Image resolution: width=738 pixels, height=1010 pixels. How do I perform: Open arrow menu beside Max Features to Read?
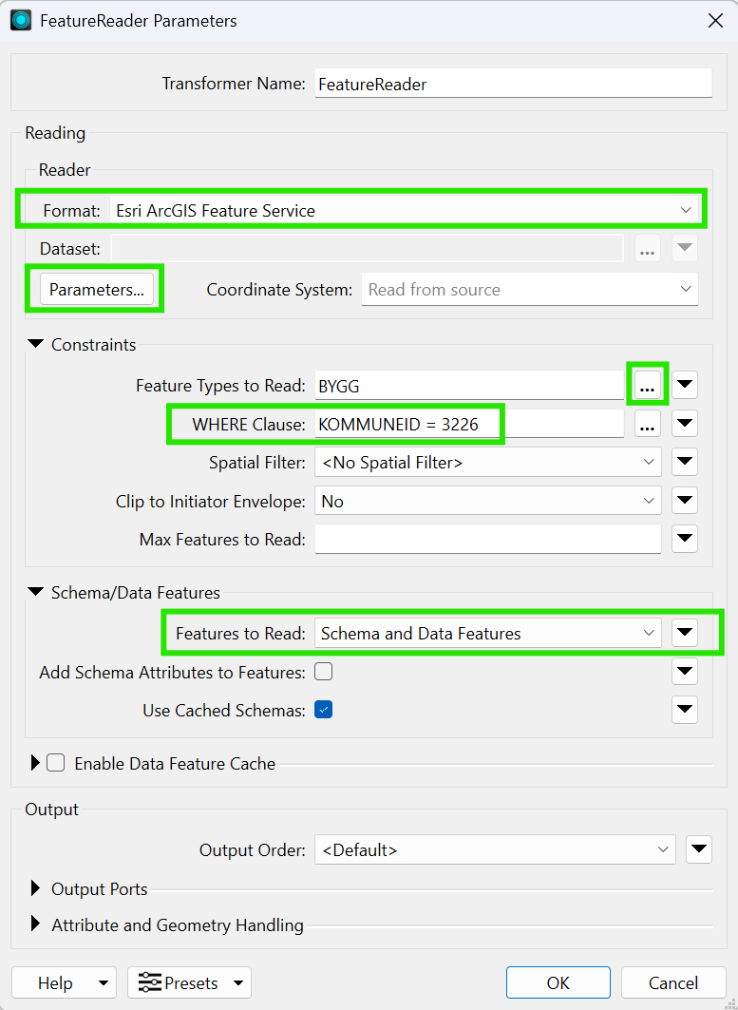point(685,539)
